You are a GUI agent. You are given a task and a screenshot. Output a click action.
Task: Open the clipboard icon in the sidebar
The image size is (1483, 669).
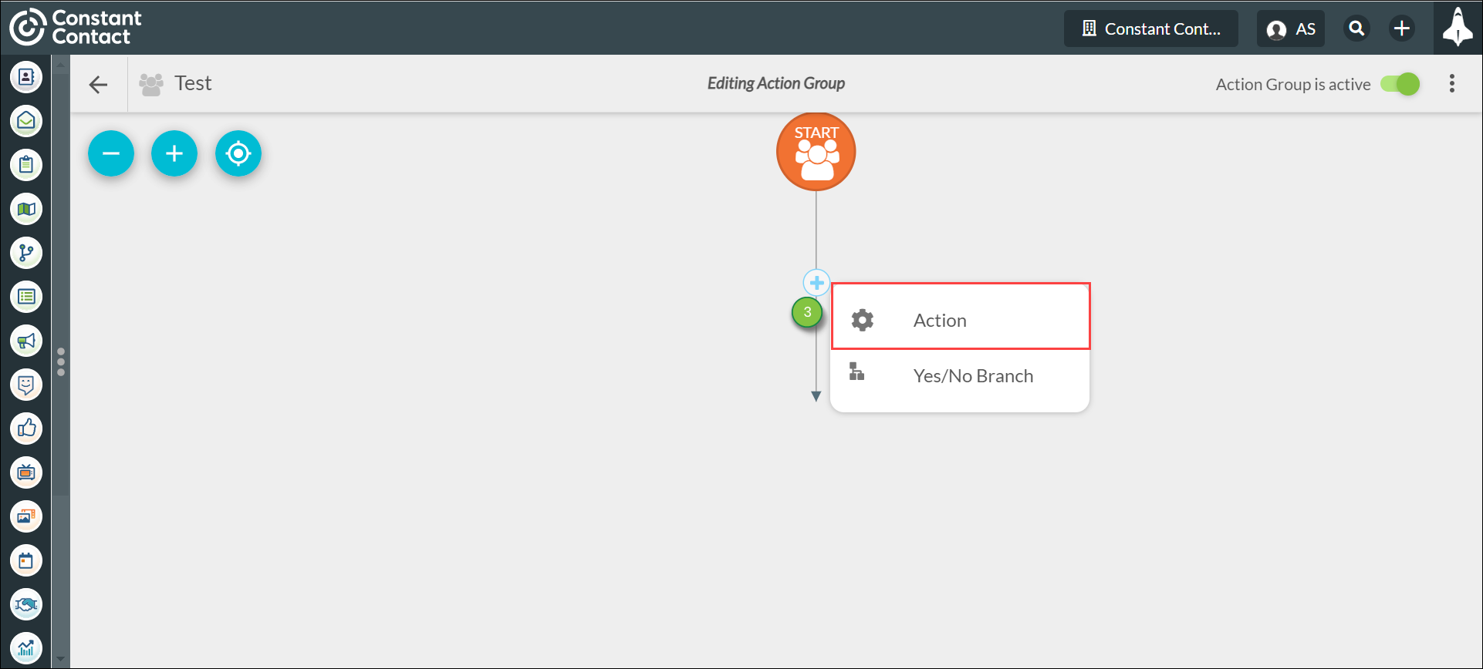[x=26, y=165]
